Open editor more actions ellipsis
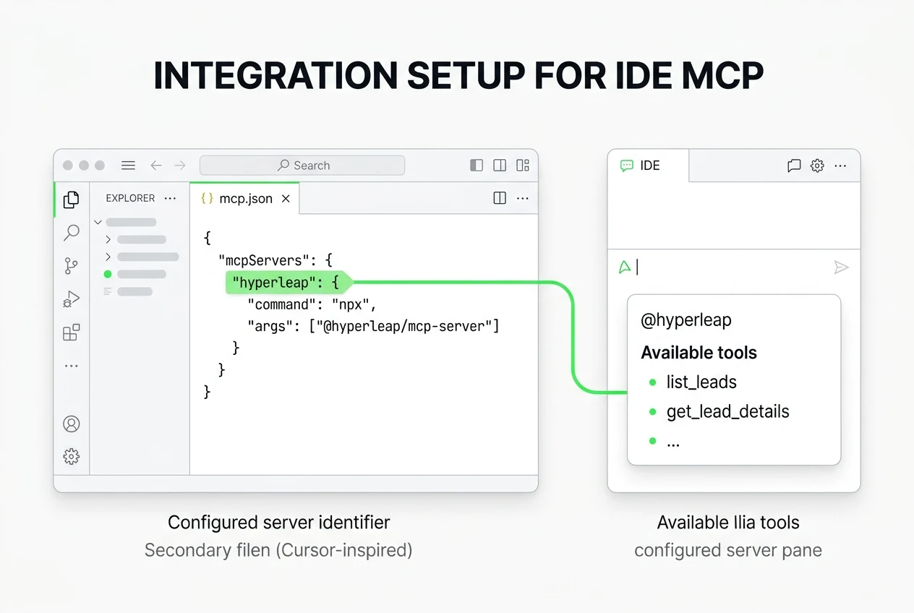 coord(523,198)
